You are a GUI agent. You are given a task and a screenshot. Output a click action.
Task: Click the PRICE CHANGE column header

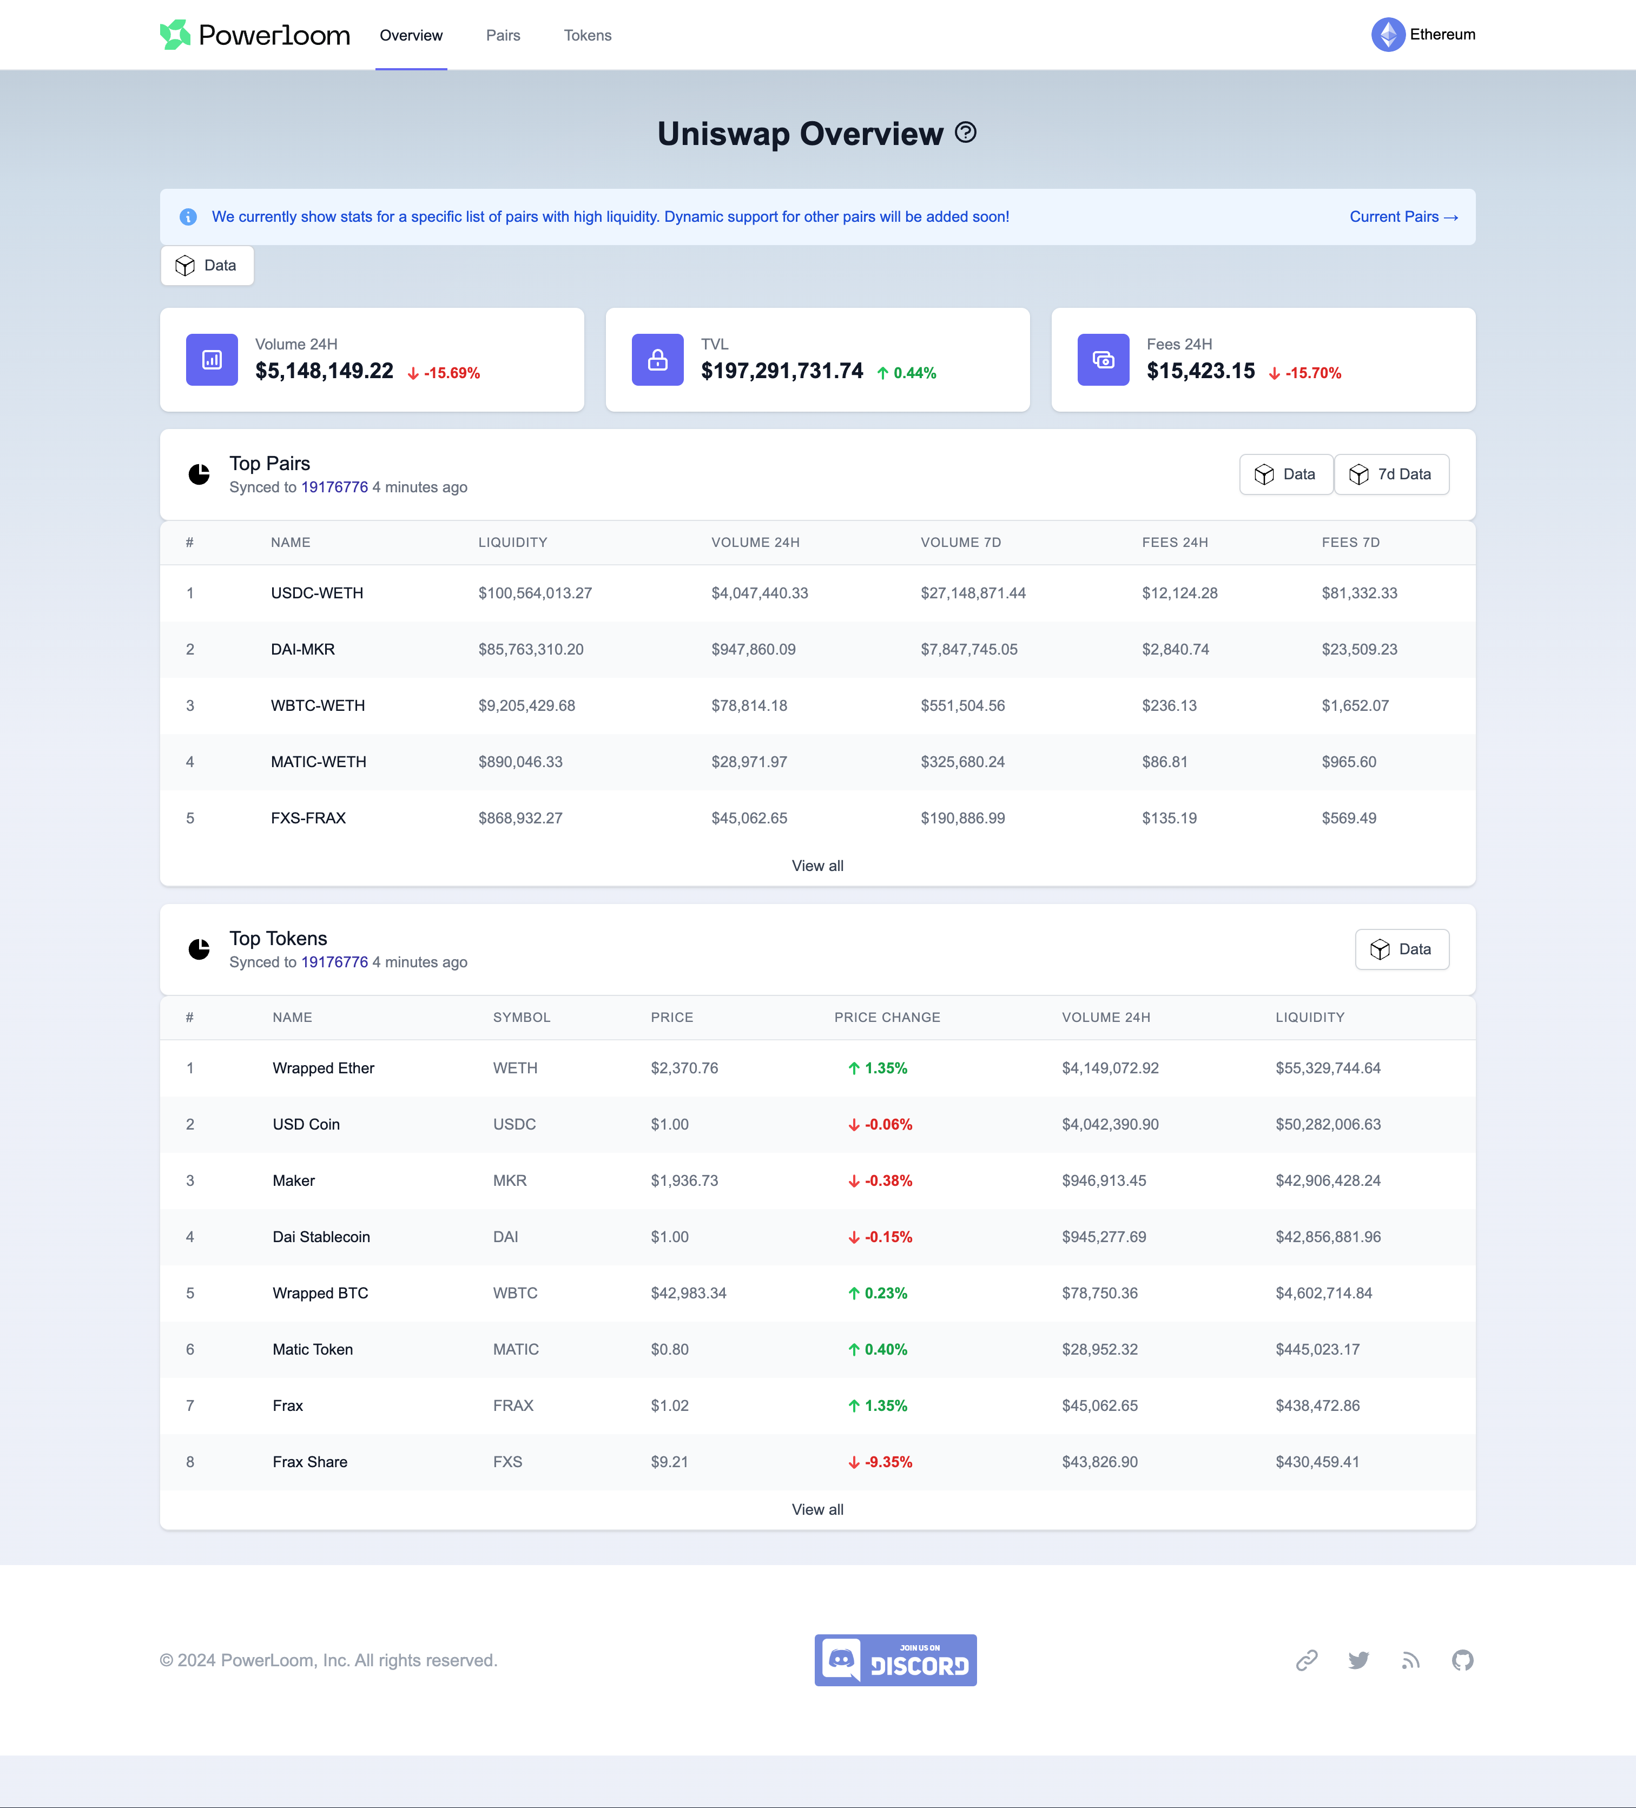pos(887,1017)
